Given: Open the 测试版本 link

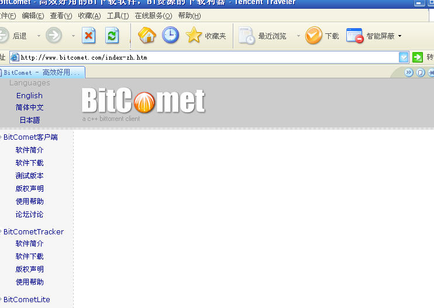Looking at the screenshot, I should tap(29, 175).
